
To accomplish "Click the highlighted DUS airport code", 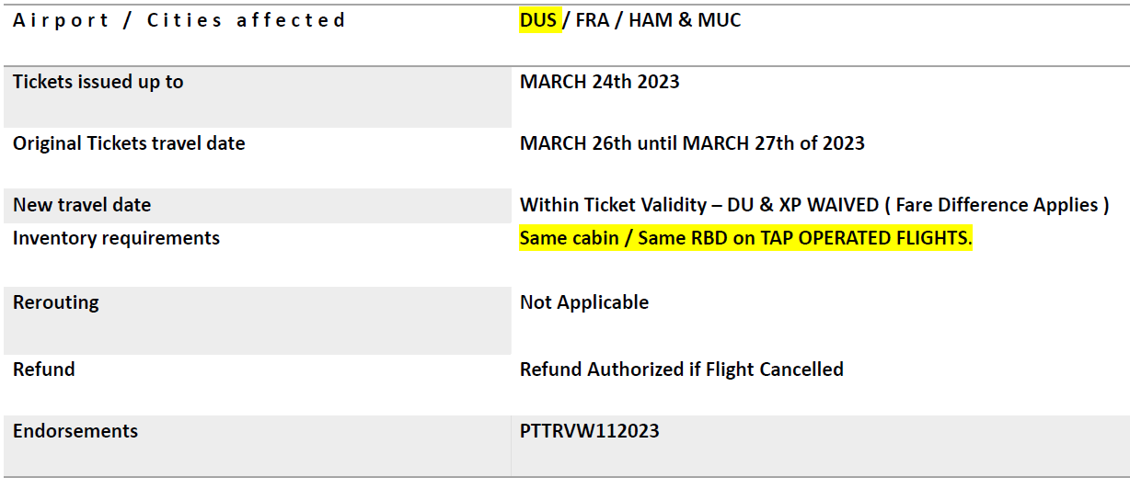I will (x=539, y=20).
